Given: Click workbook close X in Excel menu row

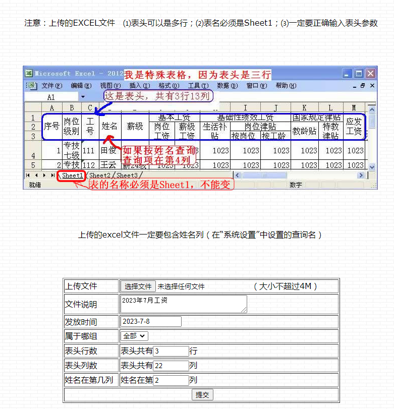Looking at the screenshot, I should [x=372, y=86].
